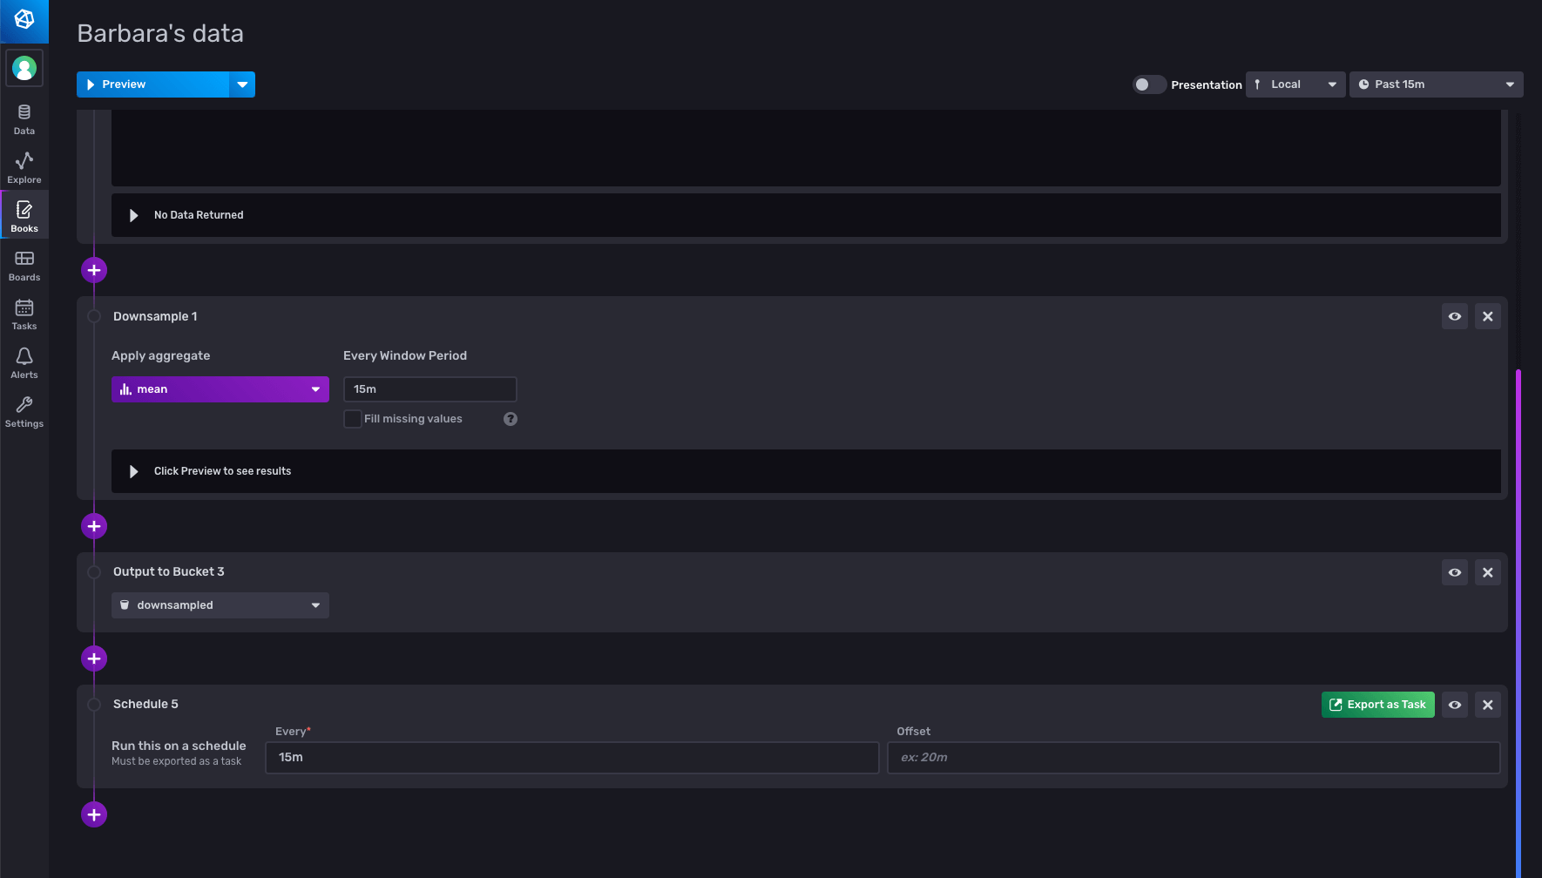Open Tasks from the sidebar
This screenshot has width=1542, height=878.
24,314
